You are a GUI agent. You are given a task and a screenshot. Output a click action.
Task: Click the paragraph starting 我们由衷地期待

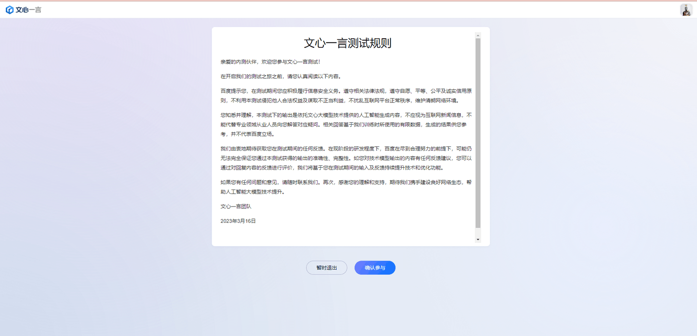pyautogui.click(x=346, y=158)
